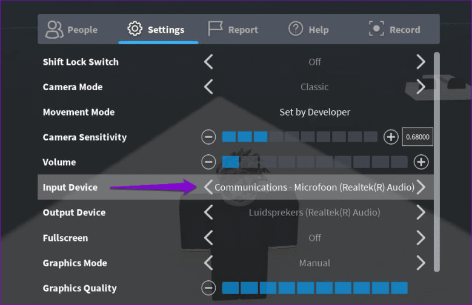Lower Volume using the minus icon

pyautogui.click(x=208, y=162)
